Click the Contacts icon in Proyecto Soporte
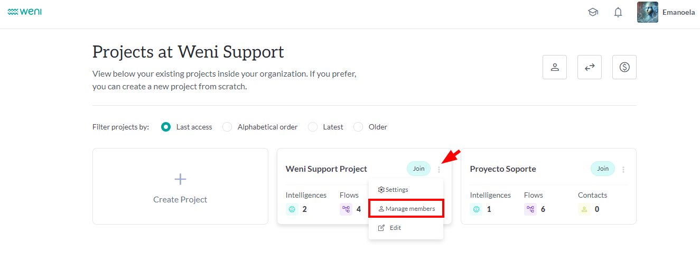 [x=584, y=209]
